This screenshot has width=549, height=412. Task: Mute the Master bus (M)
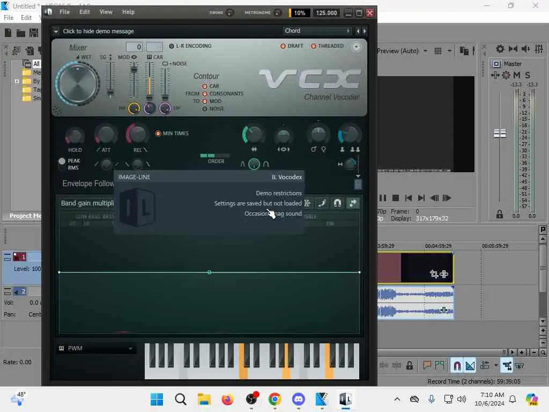(516, 75)
